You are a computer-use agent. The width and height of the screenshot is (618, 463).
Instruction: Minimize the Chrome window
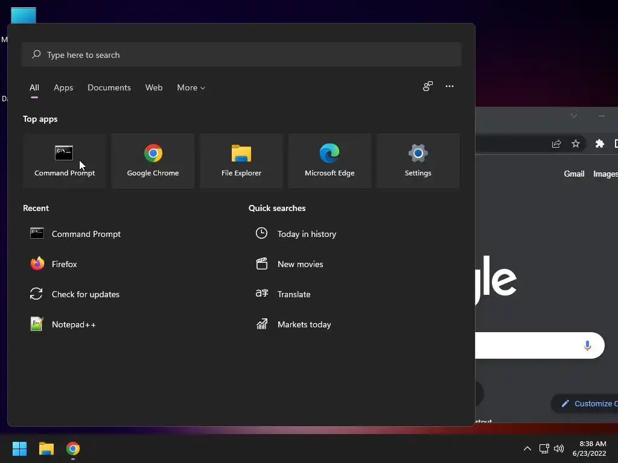pos(602,116)
